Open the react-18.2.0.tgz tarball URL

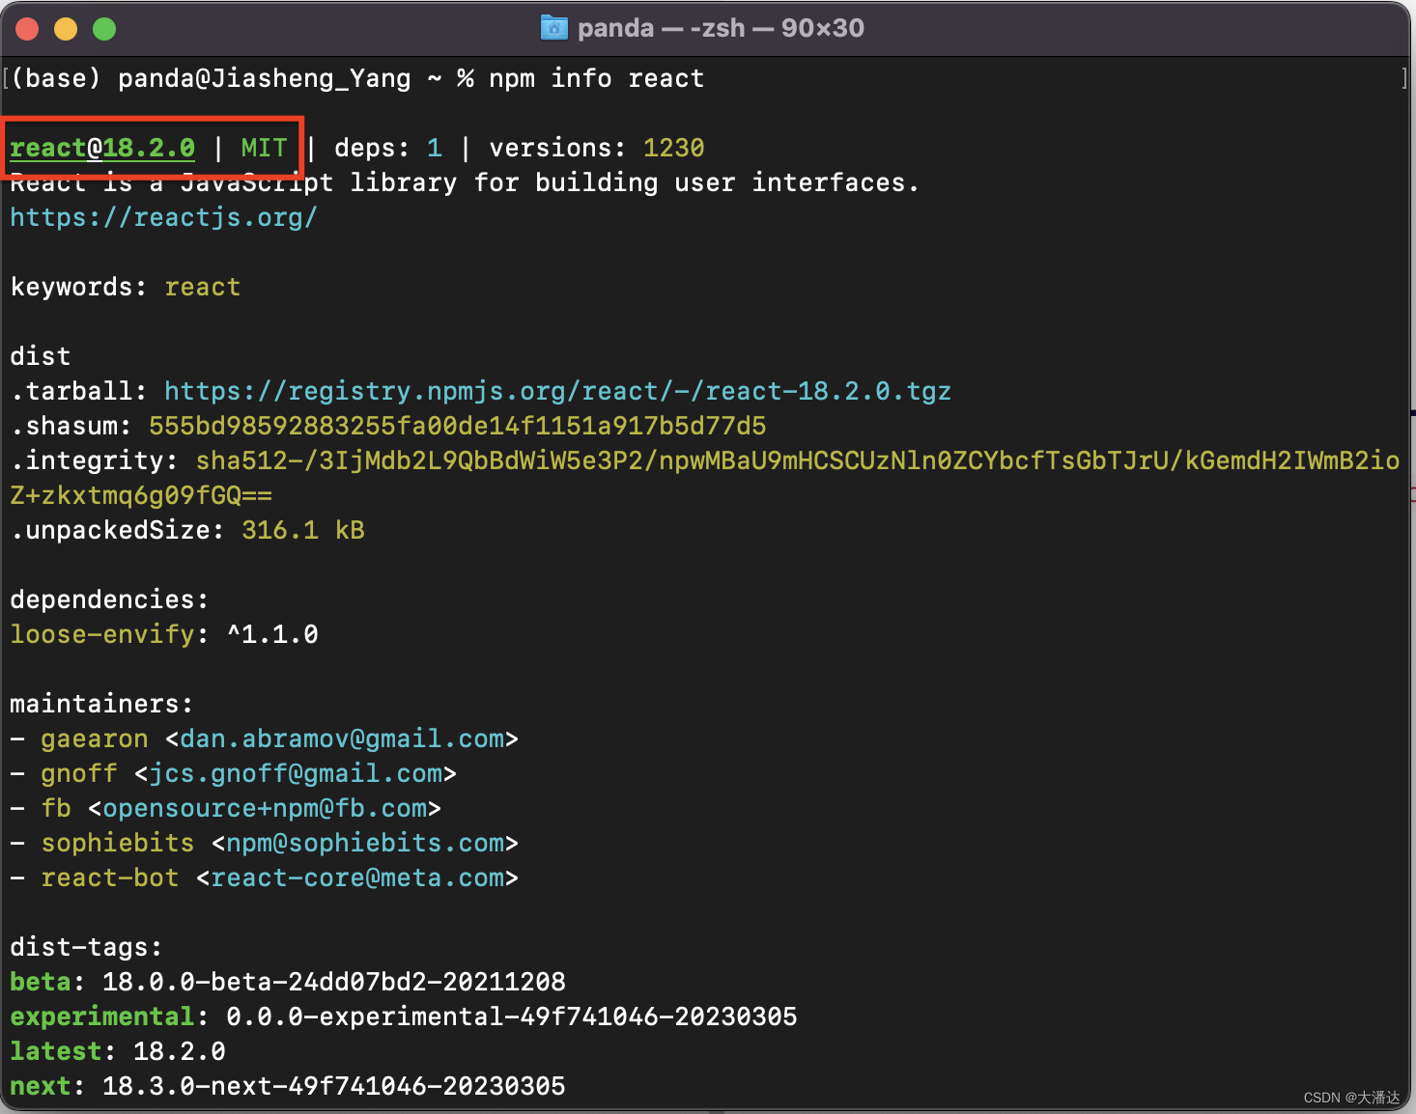pyautogui.click(x=558, y=391)
